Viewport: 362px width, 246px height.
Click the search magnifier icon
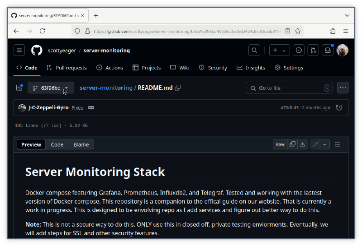coord(255,51)
